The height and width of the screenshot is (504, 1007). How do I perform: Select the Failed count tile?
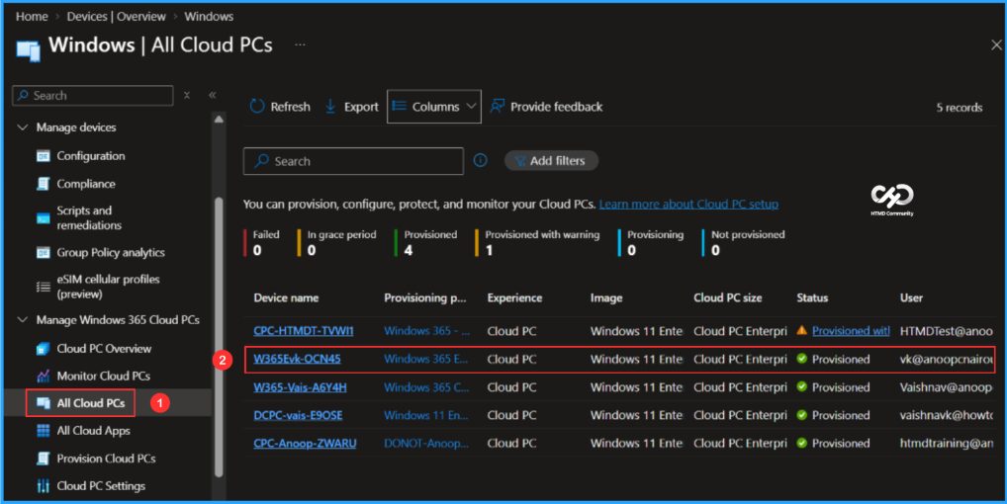point(262,242)
